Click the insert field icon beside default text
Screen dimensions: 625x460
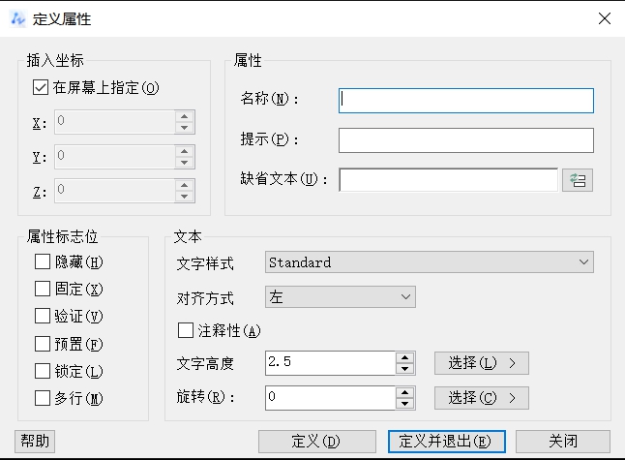pyautogui.click(x=579, y=180)
